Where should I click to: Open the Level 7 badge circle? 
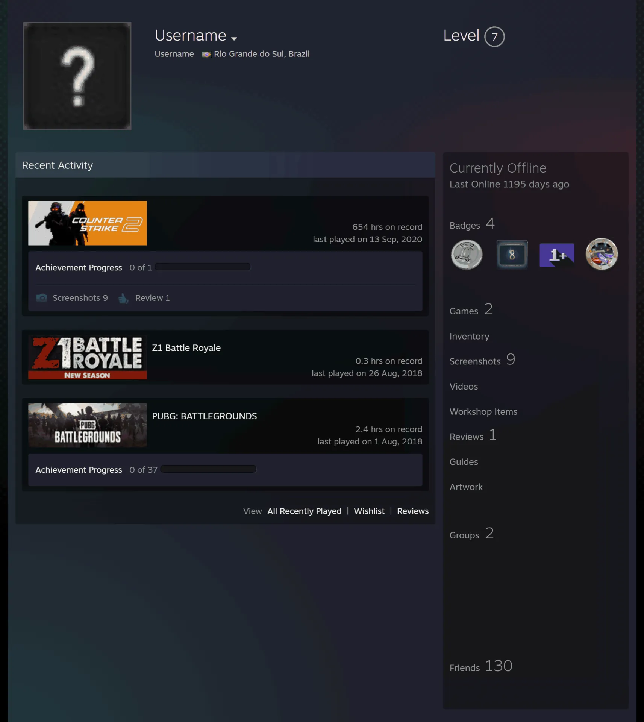[x=494, y=36]
